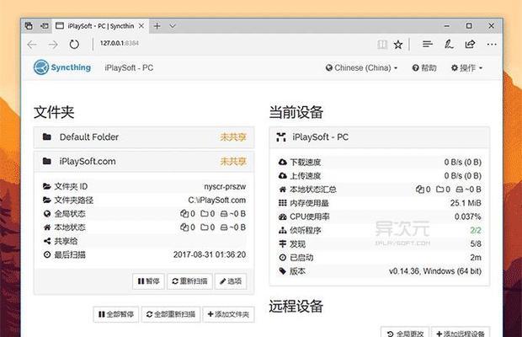This screenshot has width=522, height=337.
Task: Click discovery value 5/8
Action: click(x=476, y=244)
